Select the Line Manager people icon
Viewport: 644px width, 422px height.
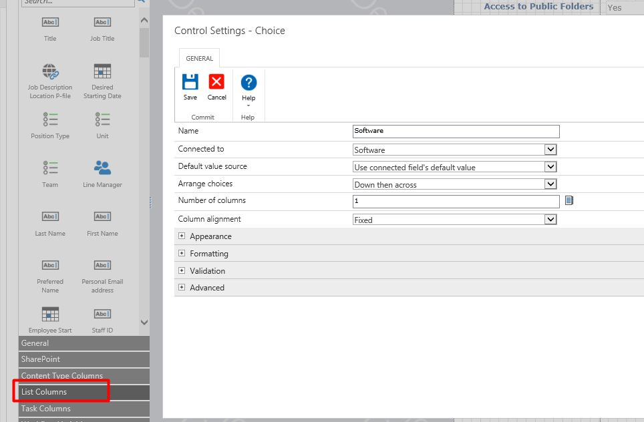tap(102, 168)
